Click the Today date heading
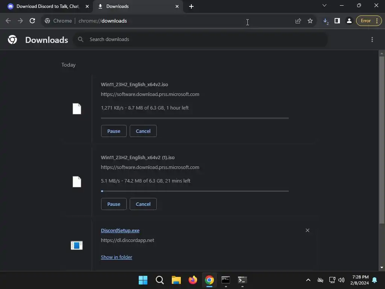Image resolution: width=385 pixels, height=289 pixels. [68, 65]
